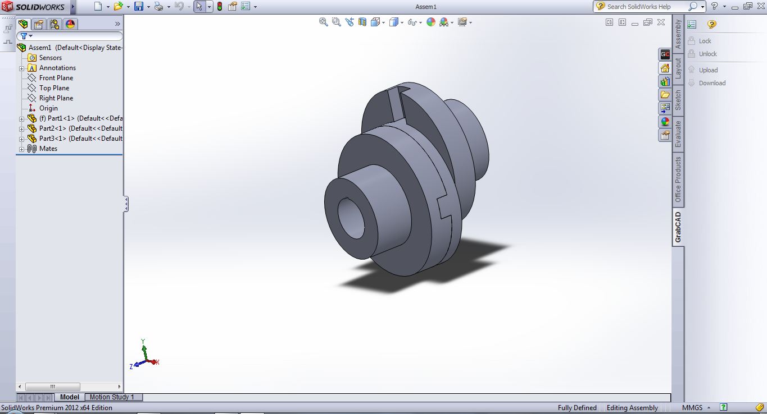Open the Options checklist icon in the top toolbar
The height and width of the screenshot is (414, 767).
point(246,7)
